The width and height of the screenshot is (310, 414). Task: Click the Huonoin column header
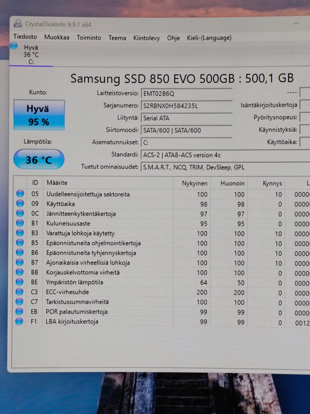pos(229,183)
